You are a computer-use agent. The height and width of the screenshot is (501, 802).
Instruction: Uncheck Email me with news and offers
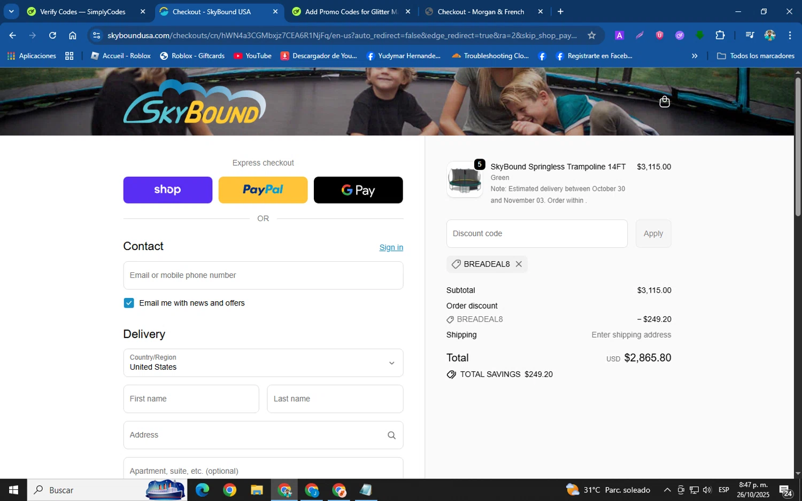[x=129, y=303]
